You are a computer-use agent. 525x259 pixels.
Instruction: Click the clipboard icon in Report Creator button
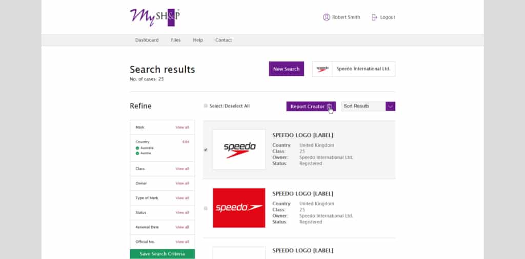coord(330,106)
